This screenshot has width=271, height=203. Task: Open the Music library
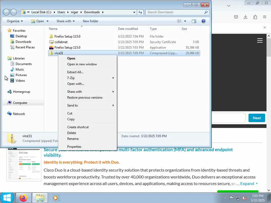(x=20, y=70)
